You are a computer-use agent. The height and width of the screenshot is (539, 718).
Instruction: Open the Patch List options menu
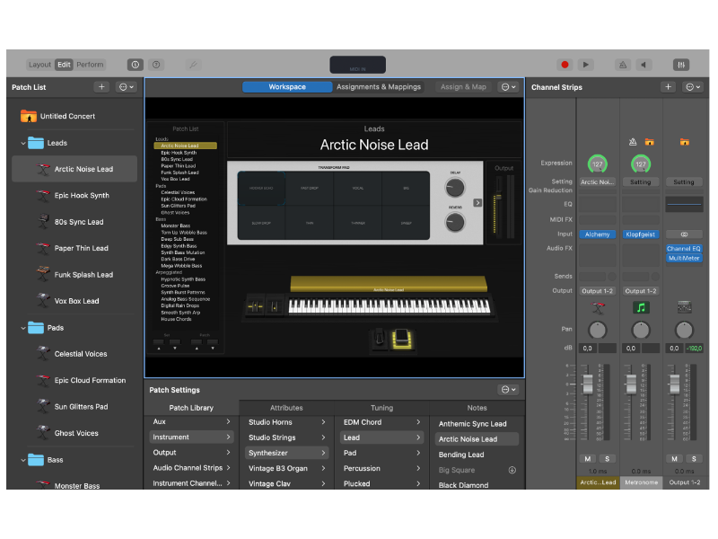point(127,86)
